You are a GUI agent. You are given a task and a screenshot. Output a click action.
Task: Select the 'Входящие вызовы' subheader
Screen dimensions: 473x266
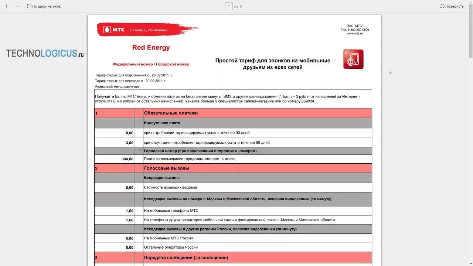[161, 178]
